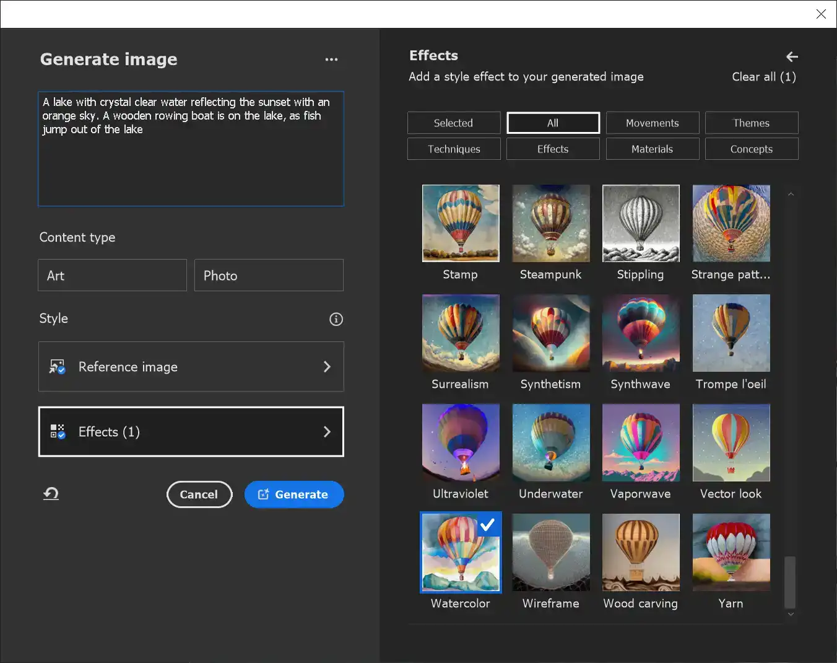Click the Cancel button

199,494
